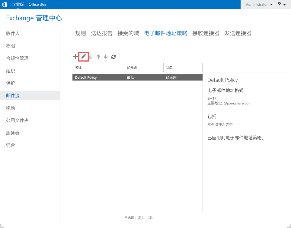Navigate to 公用文件夹 in sidebar
This screenshot has width=291, height=228.
pyautogui.click(x=18, y=120)
